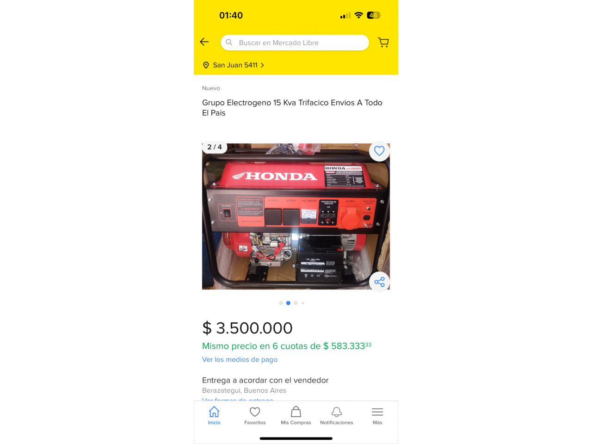Share this listing via share icon
This screenshot has height=444, width=592.
click(379, 282)
